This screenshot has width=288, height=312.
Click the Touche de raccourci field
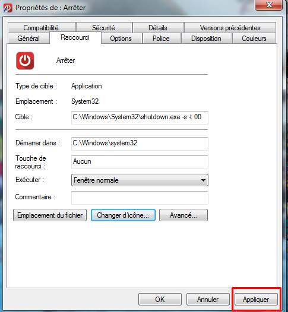tap(140, 162)
